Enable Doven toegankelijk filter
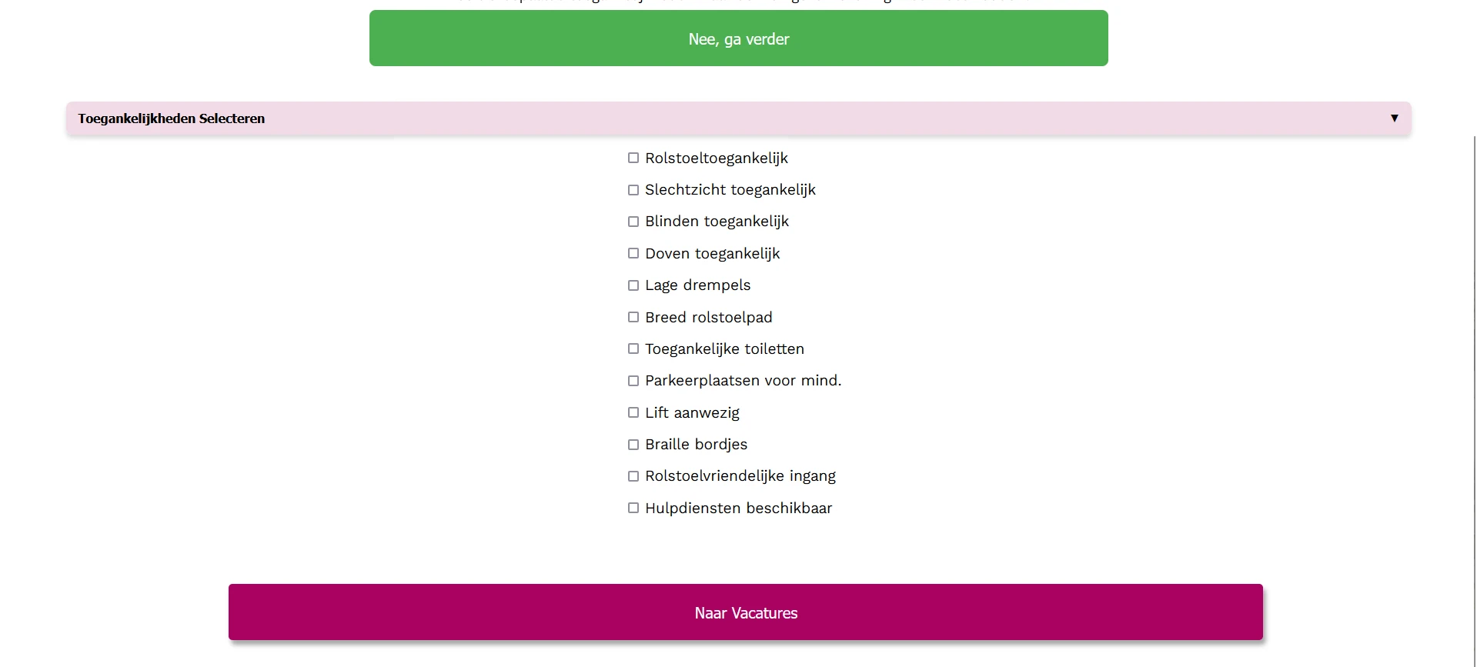The height and width of the screenshot is (667, 1477). point(633,253)
